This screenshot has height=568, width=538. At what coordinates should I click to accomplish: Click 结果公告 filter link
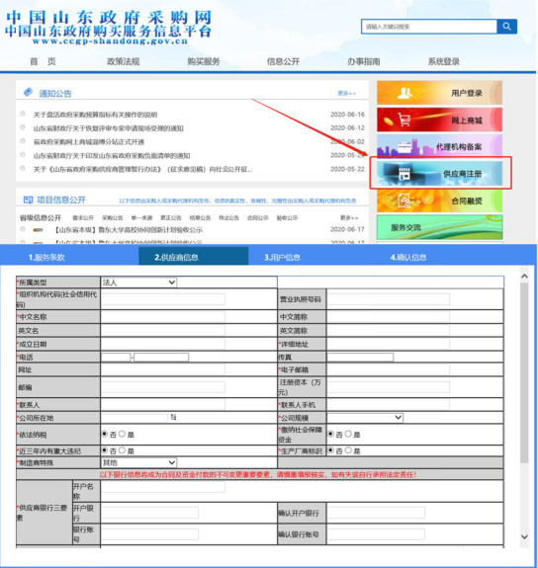click(x=200, y=217)
